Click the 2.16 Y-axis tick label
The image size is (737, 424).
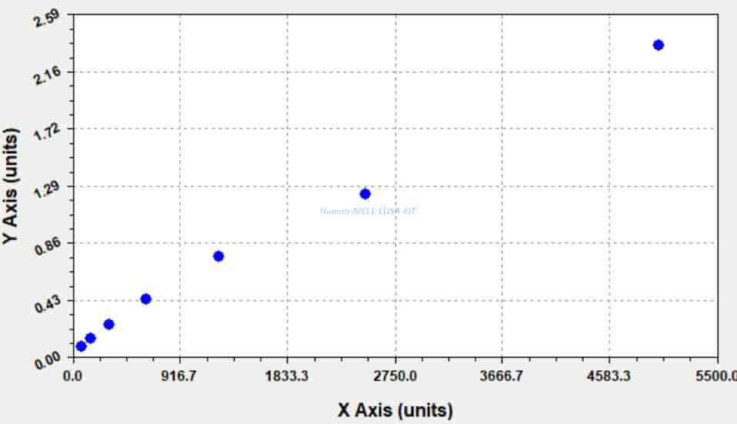point(48,75)
